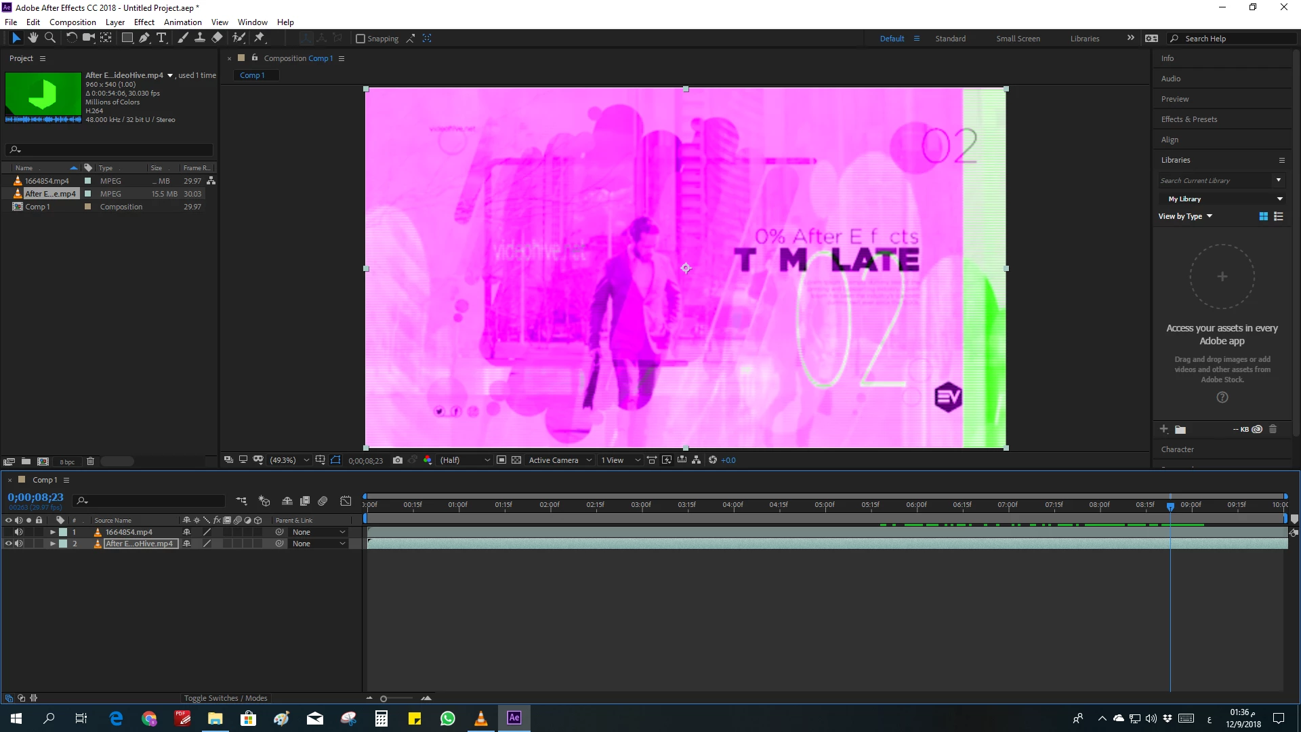
Task: Select Comp 1 item in Project panel
Action: point(37,207)
